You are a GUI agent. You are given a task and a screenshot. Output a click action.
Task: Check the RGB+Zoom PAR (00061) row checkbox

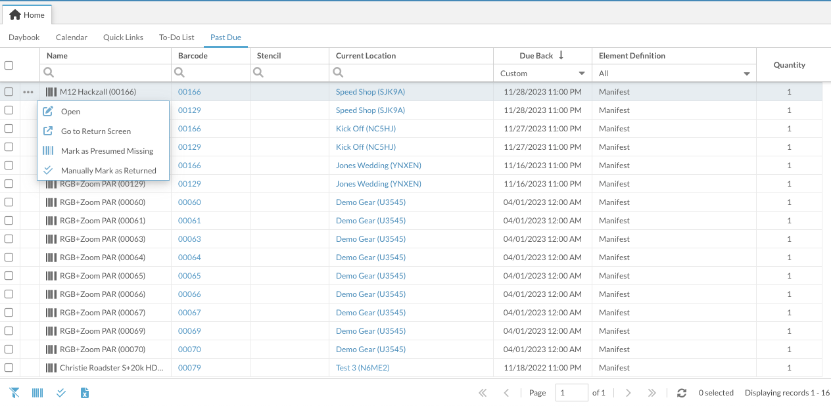9,221
